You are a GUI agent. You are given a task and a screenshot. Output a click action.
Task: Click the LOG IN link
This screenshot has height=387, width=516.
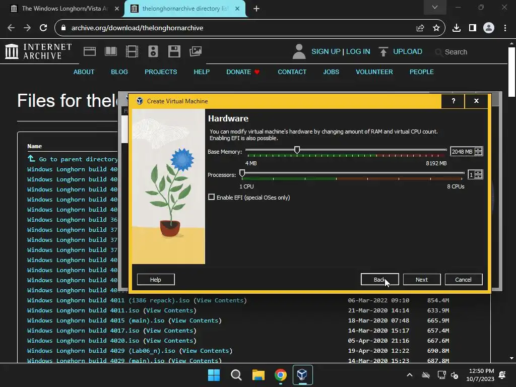(358, 52)
